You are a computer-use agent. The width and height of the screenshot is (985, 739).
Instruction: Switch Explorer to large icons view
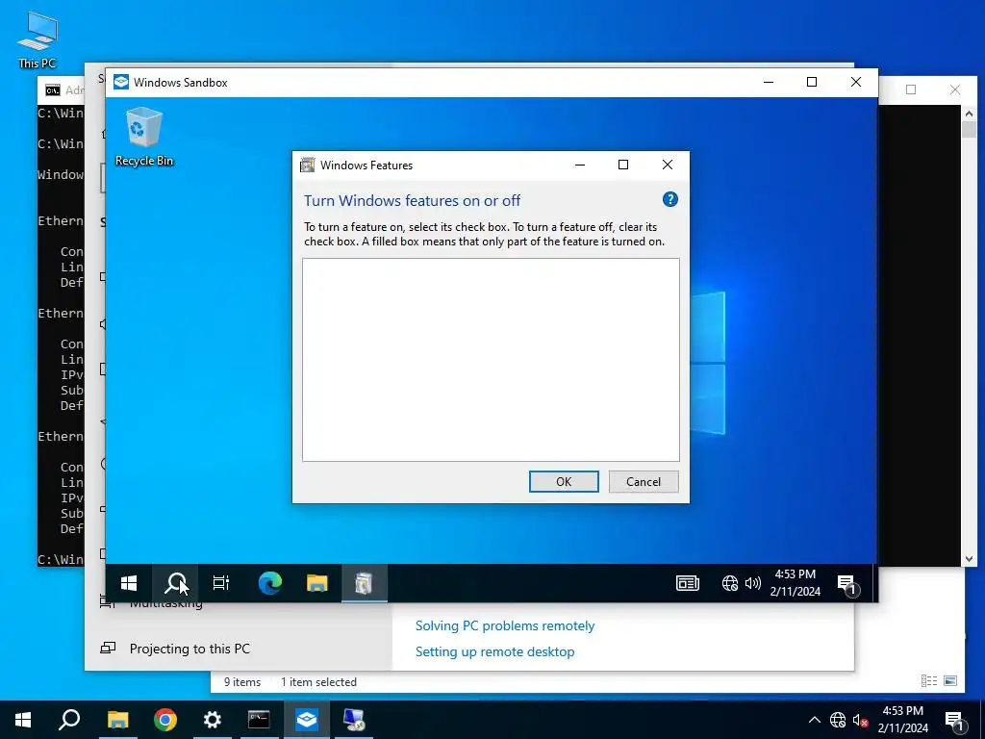tap(950, 680)
